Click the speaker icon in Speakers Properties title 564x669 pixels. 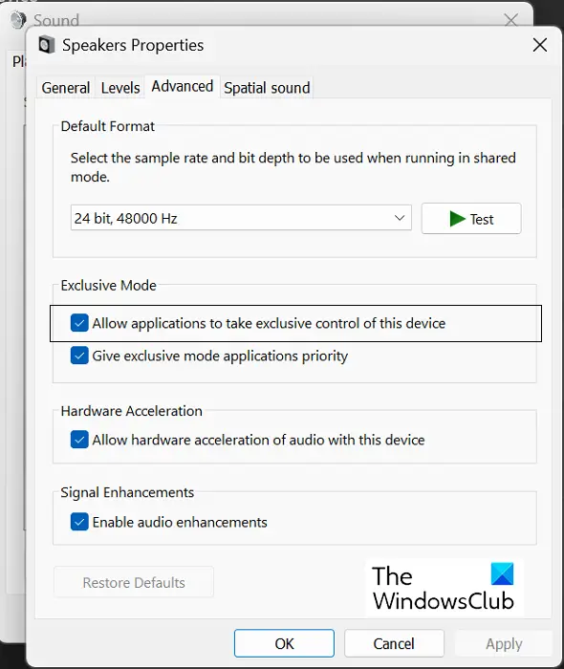click(x=47, y=45)
